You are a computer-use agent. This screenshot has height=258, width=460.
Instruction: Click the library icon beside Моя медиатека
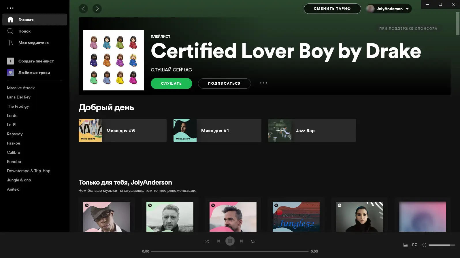point(10,43)
